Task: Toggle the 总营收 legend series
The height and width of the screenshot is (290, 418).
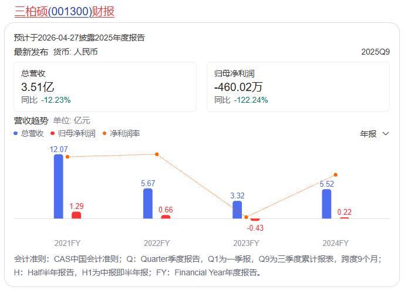Action: point(29,133)
